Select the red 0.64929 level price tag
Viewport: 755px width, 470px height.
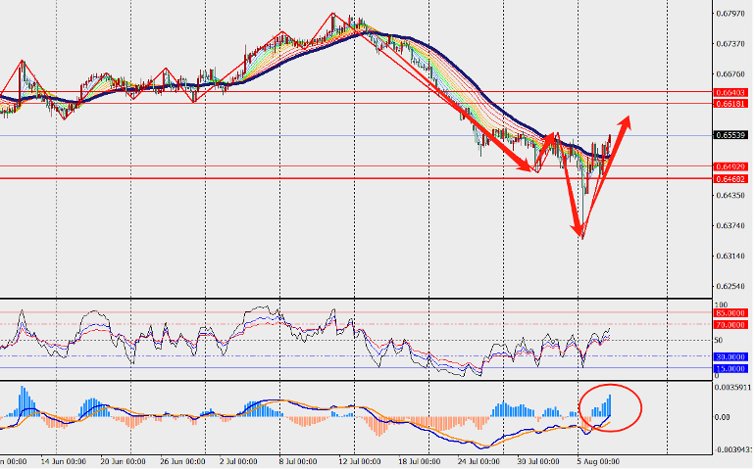click(x=730, y=166)
